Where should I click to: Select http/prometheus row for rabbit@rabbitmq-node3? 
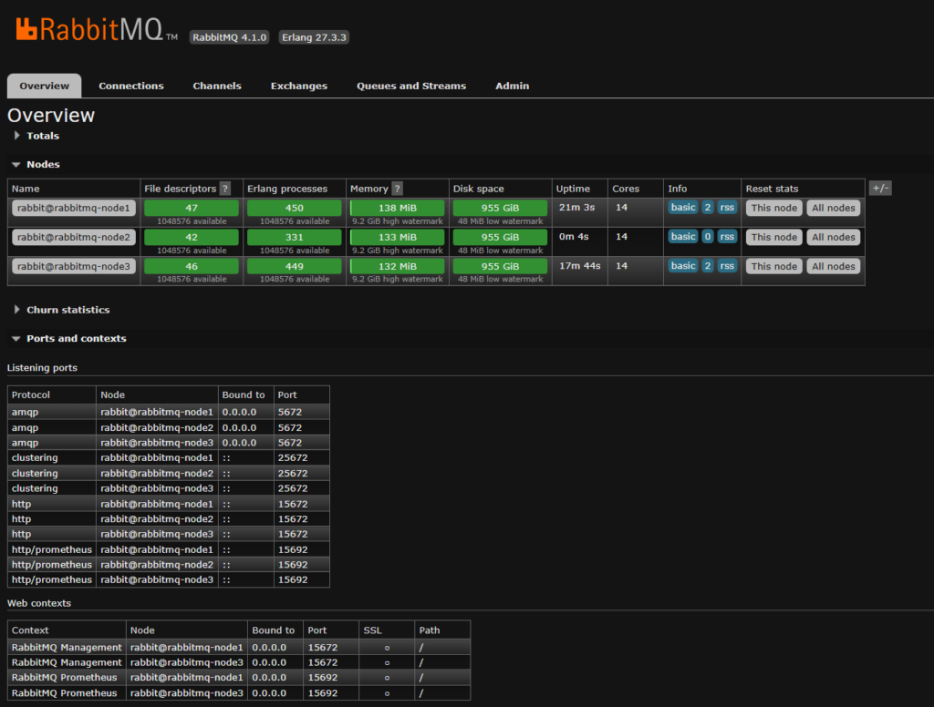[x=169, y=579]
